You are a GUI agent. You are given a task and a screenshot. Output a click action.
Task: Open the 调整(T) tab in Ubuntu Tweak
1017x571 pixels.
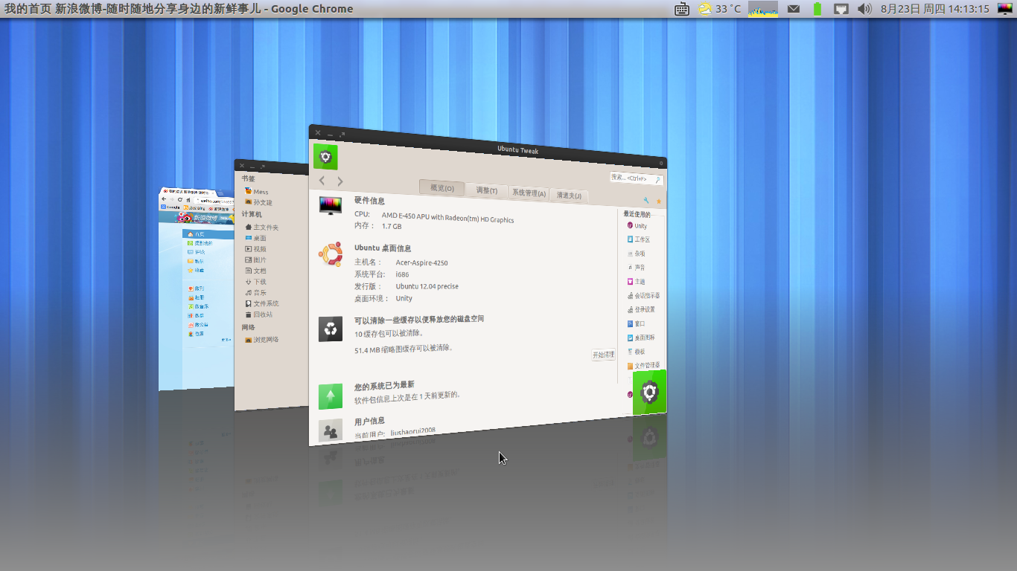point(486,190)
